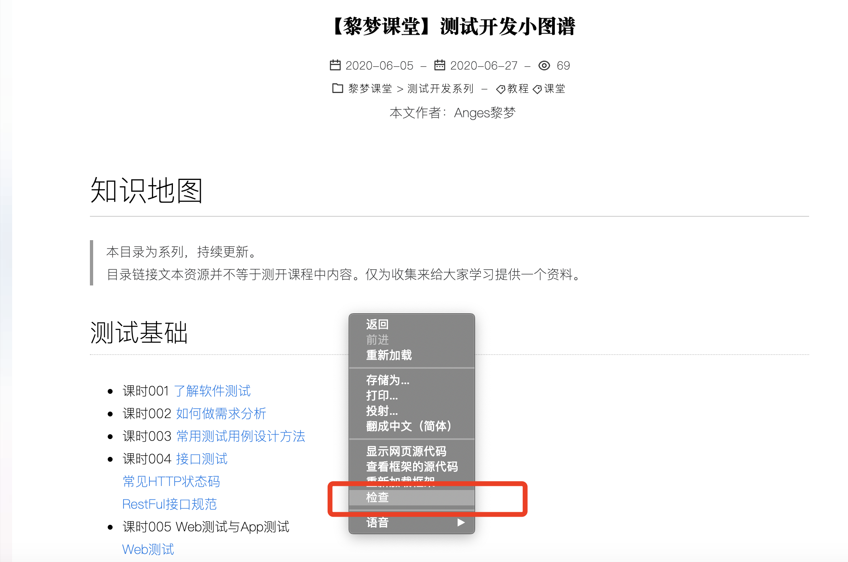Viewport: 848px width, 562px height.
Task: Select 重新加载 in context menu
Action: [x=389, y=355]
